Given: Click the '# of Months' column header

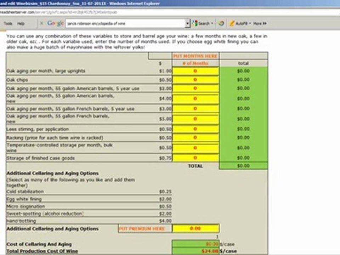Looking at the screenshot, I should point(195,63).
